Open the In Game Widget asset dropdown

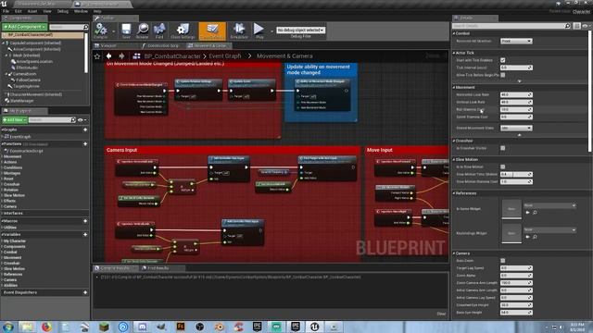[549, 205]
